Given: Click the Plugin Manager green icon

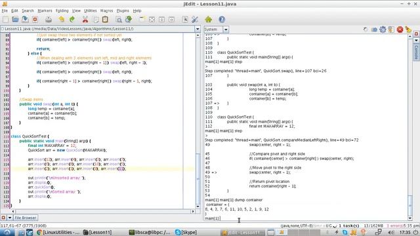Looking at the screenshot, I should point(209,19).
